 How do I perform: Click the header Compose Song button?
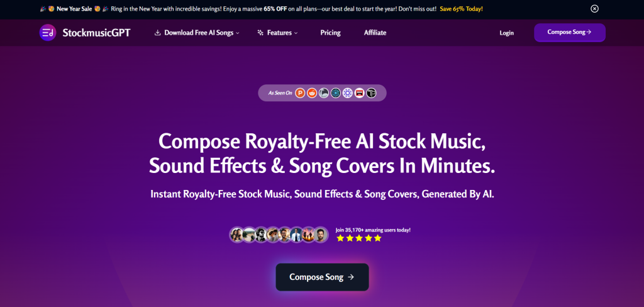click(x=570, y=33)
